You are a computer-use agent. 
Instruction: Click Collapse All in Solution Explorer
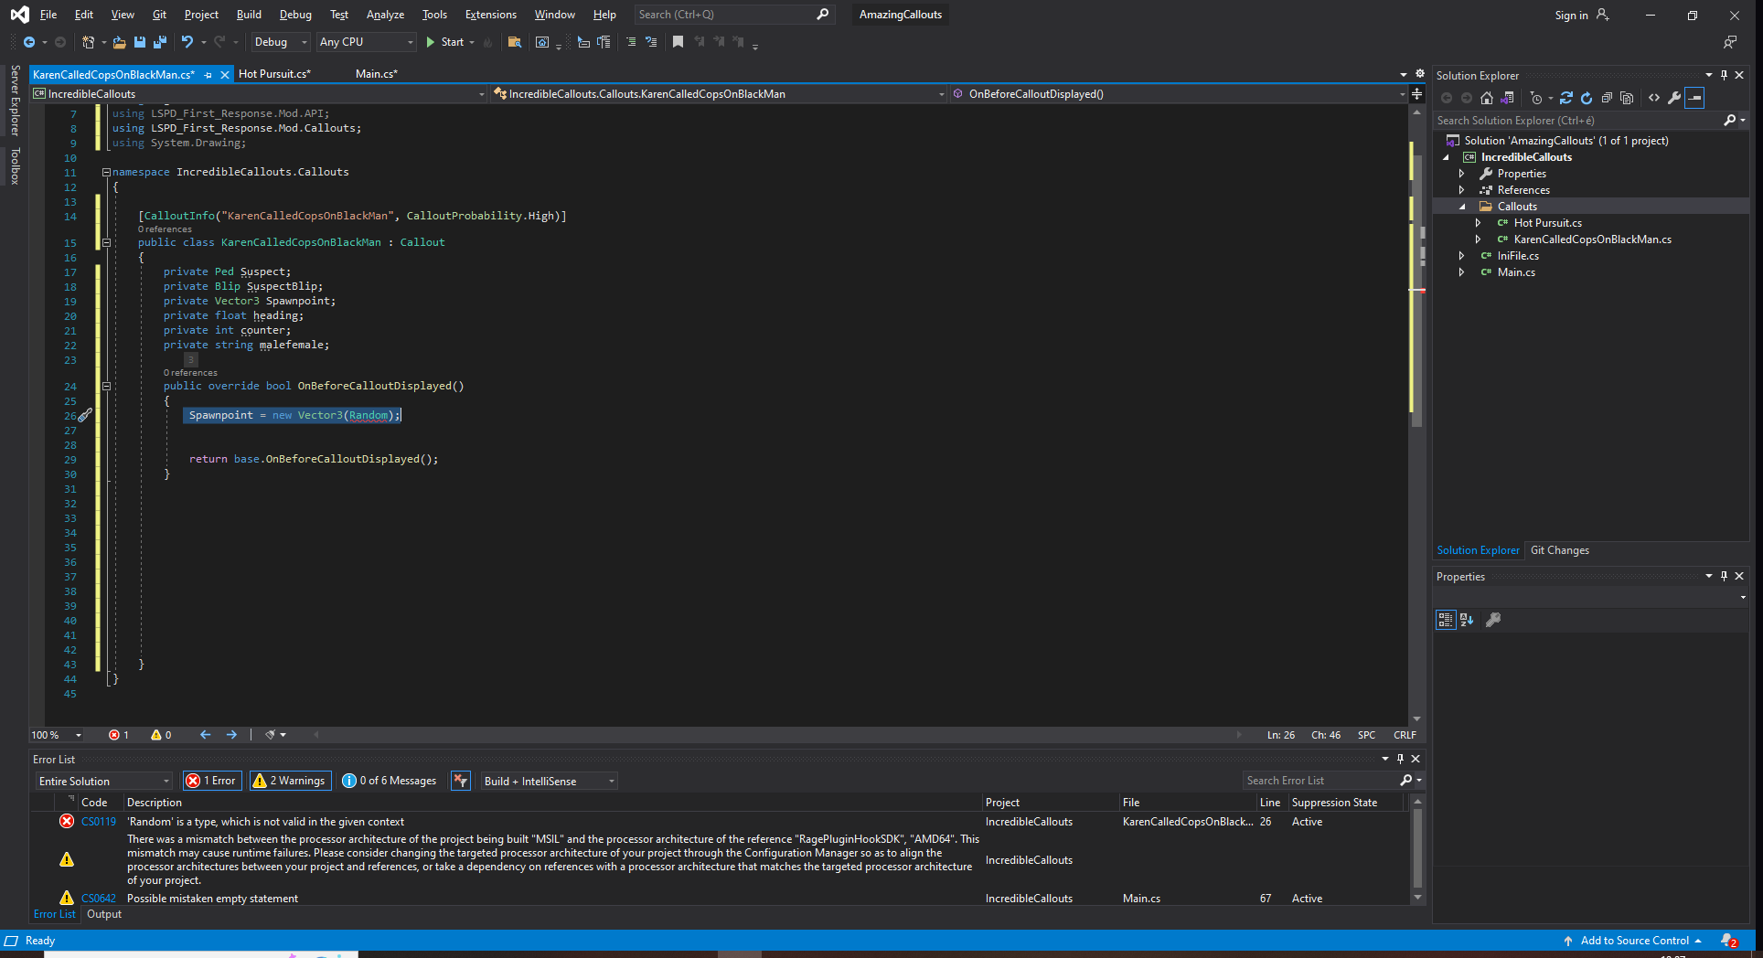click(x=1607, y=98)
